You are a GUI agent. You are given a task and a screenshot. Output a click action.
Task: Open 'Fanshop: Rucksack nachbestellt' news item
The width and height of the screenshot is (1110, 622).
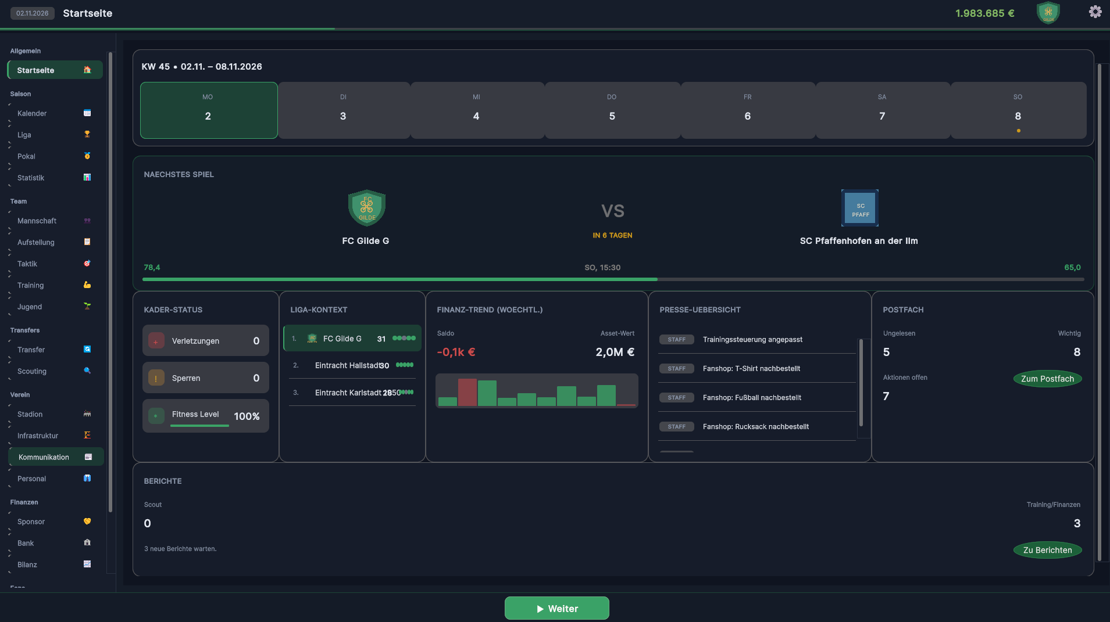click(x=757, y=426)
